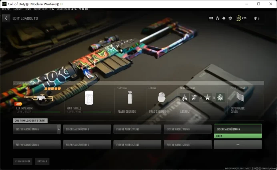Image resolution: width=277 pixels, height=170 pixels.
Task: Click the knife-shaped base perk icon
Action: [x=195, y=97]
